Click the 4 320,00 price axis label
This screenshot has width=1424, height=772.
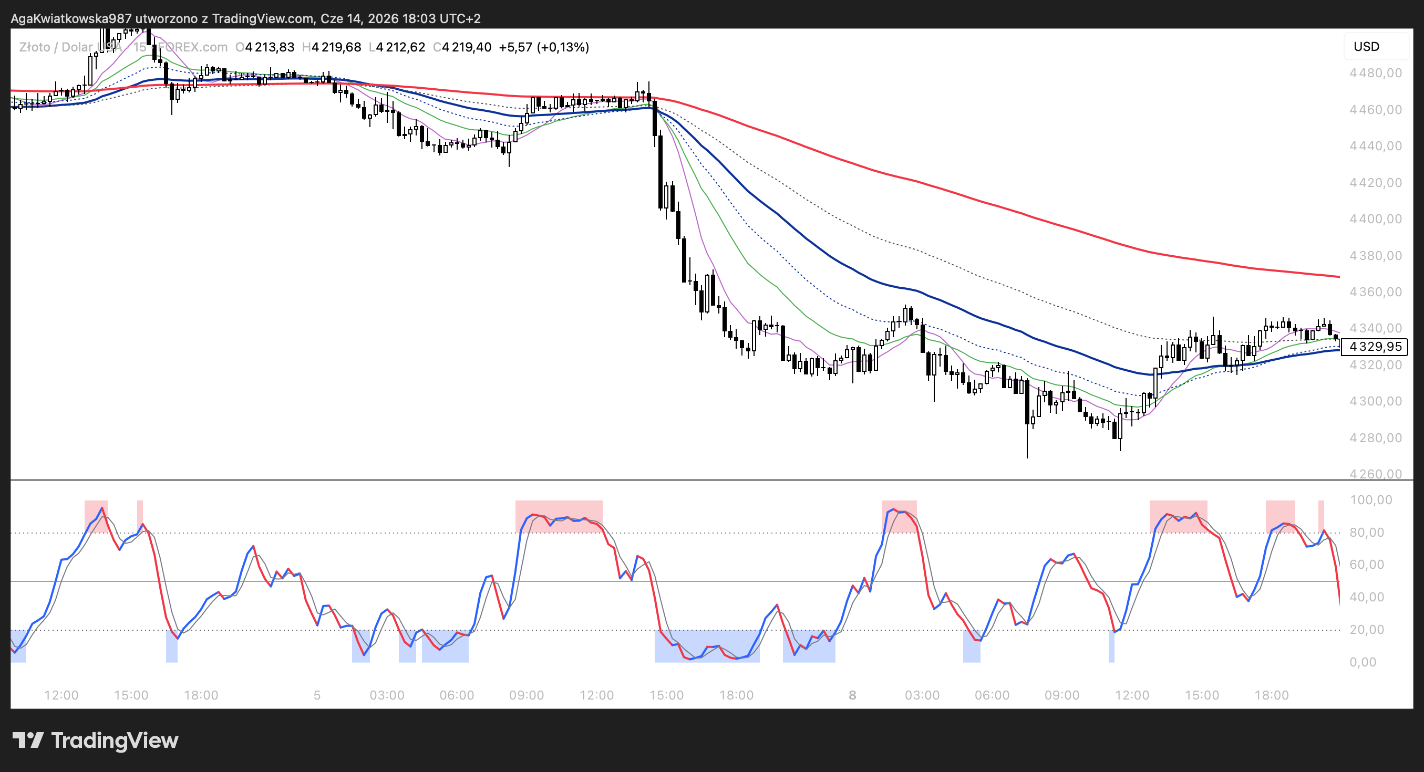pos(1375,364)
